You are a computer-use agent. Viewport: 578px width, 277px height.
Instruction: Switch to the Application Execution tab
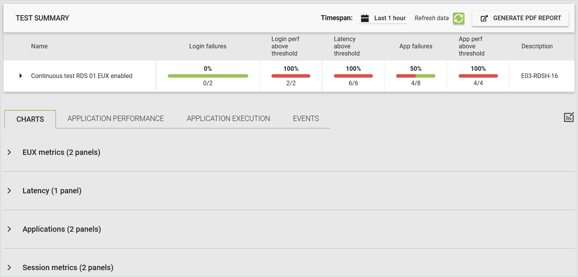coord(228,119)
